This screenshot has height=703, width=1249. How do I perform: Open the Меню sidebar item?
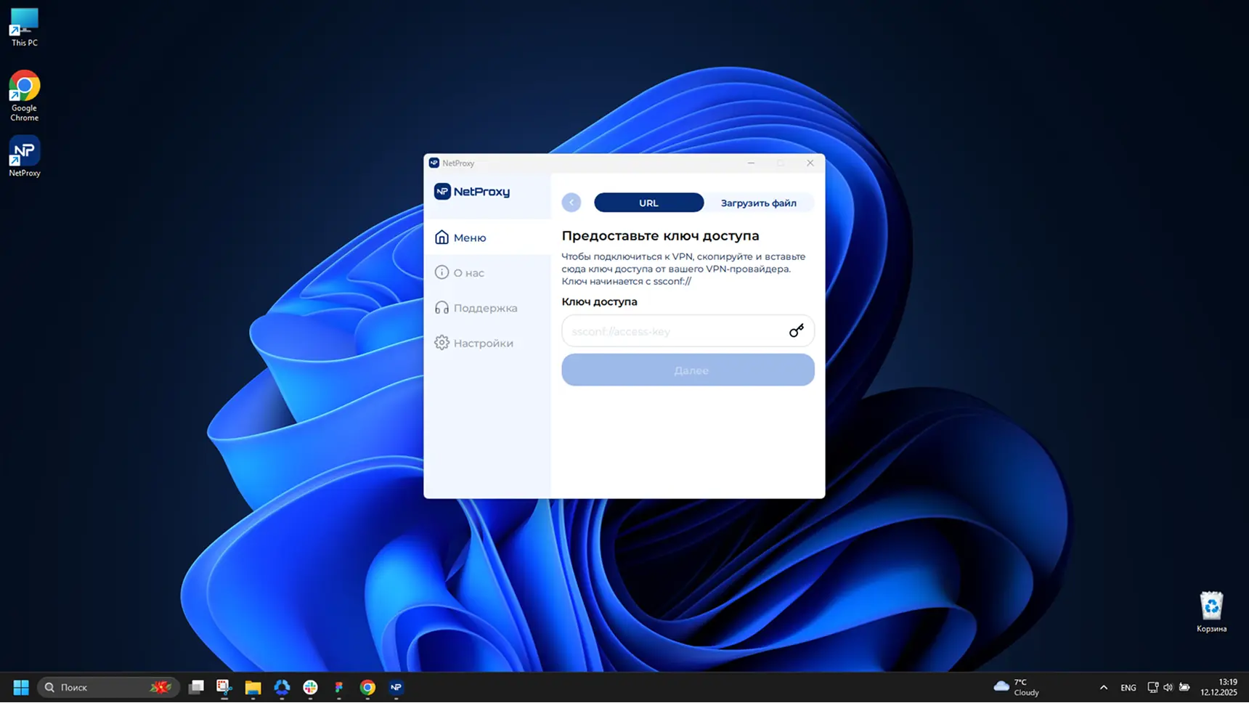(x=469, y=237)
